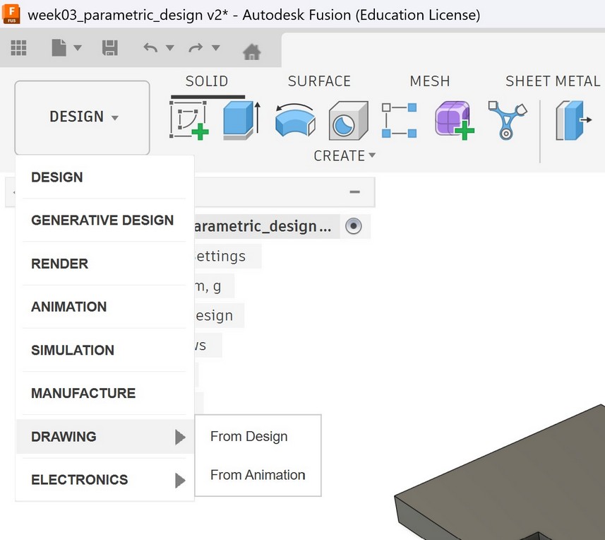Collapse the browser panel minus button
The height and width of the screenshot is (540, 605).
tap(355, 192)
